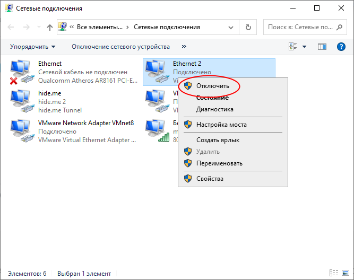Click Подключено status under Ethernet 2
The image size is (354, 280).
click(192, 72)
